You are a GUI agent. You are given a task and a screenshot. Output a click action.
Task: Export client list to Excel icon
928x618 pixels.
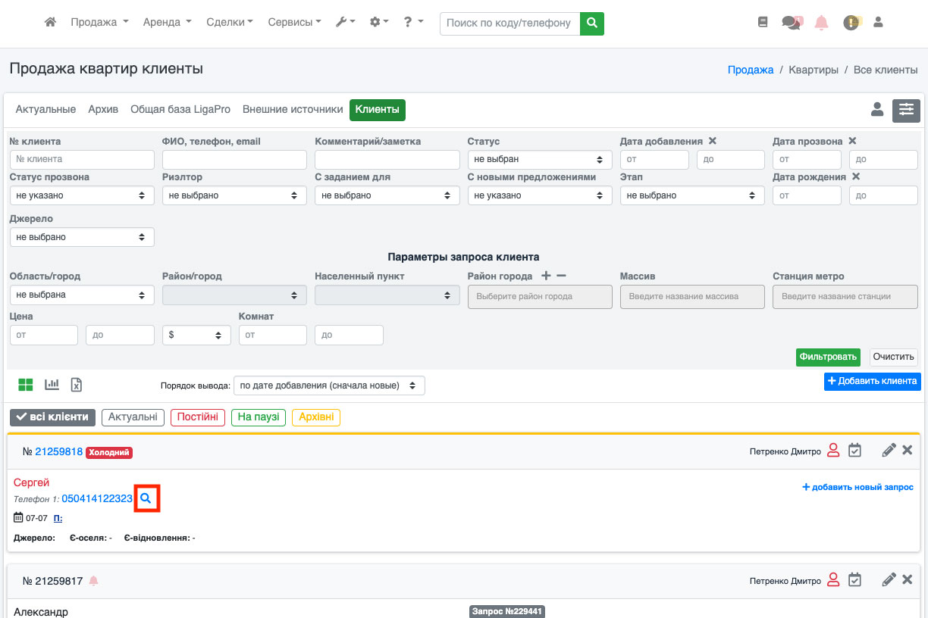(x=77, y=385)
